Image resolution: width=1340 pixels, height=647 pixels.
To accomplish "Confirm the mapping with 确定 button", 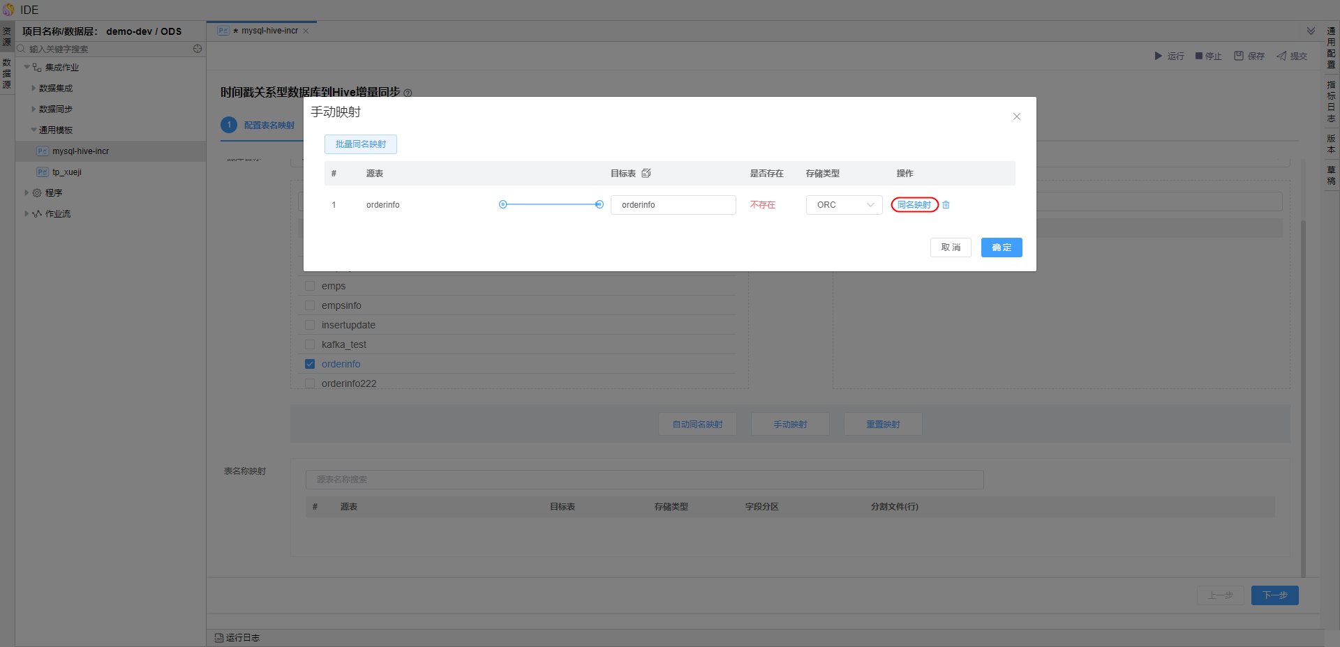I will point(1001,248).
